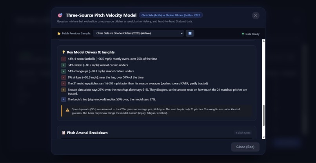Click the fetch sample button next to dropdown

(x=190, y=33)
